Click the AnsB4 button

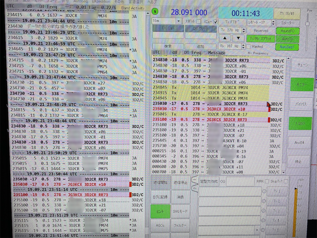[299, 143]
